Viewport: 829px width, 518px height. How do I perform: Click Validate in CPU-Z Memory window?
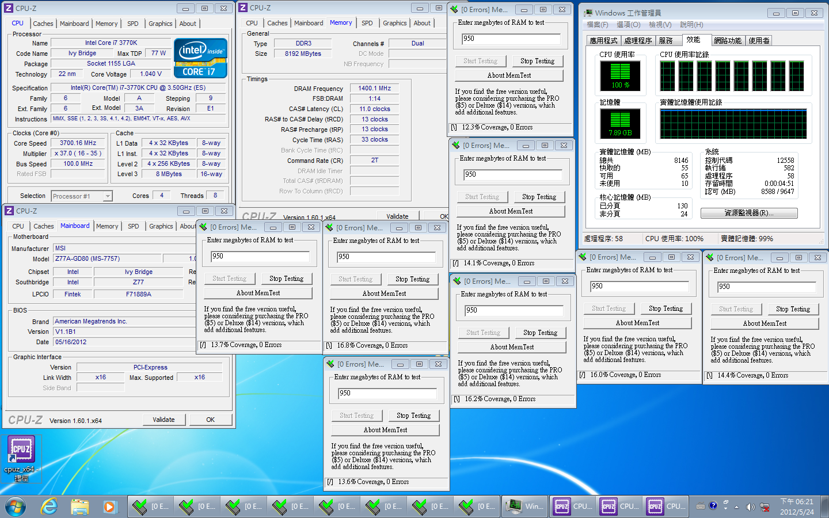pos(397,216)
